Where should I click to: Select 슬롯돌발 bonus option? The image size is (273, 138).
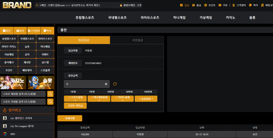(x=146, y=99)
